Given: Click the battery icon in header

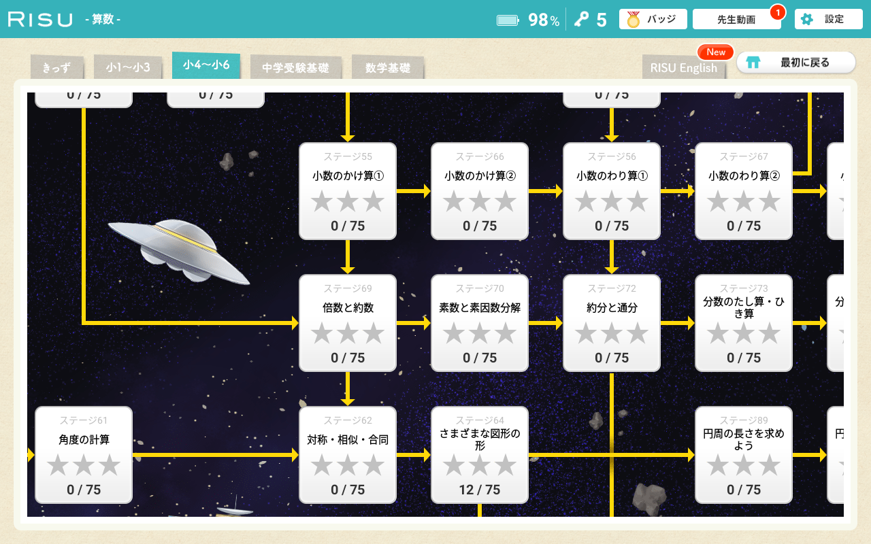Looking at the screenshot, I should (x=508, y=20).
